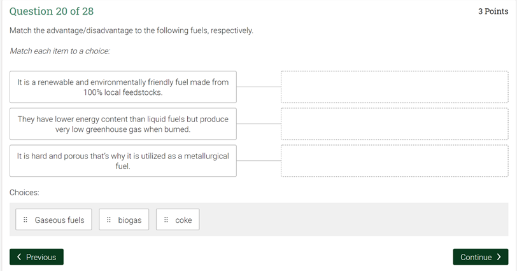517x271 pixels.
Task: Click drag handle icon on coke chip
Action: pyautogui.click(x=166, y=220)
